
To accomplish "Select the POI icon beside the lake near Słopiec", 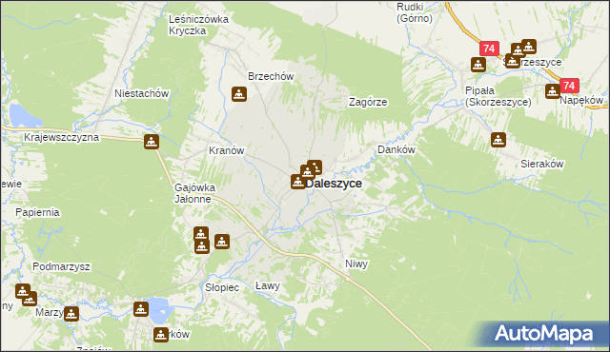I will point(141,309).
